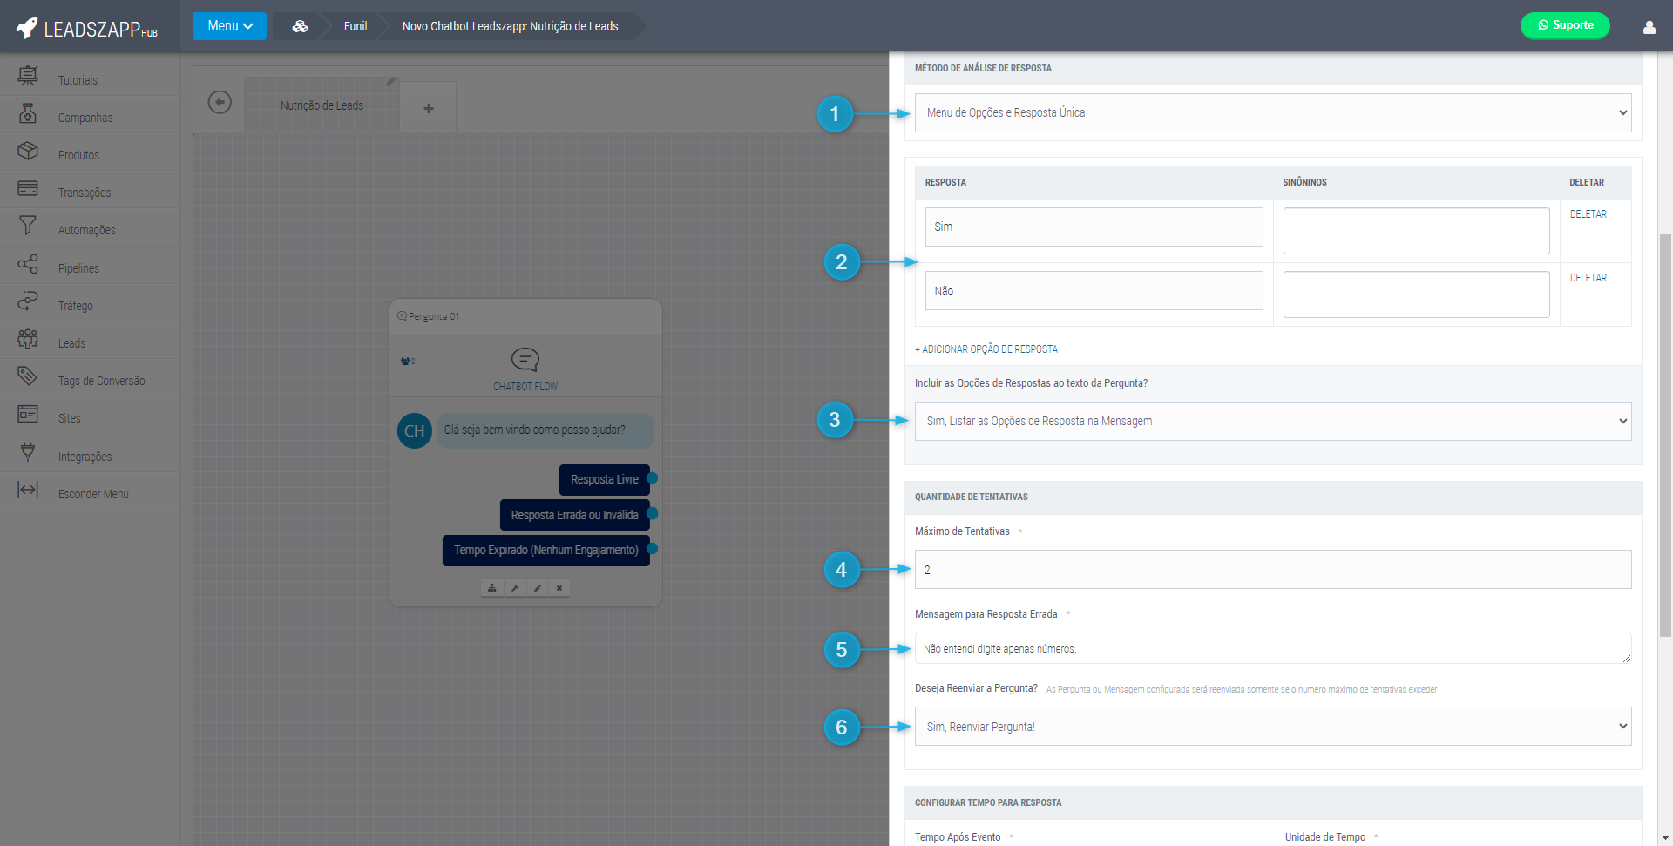Click the hierarchy icon under Pergunta 01
Viewport: 1673px width, 846px height.
pyautogui.click(x=492, y=588)
